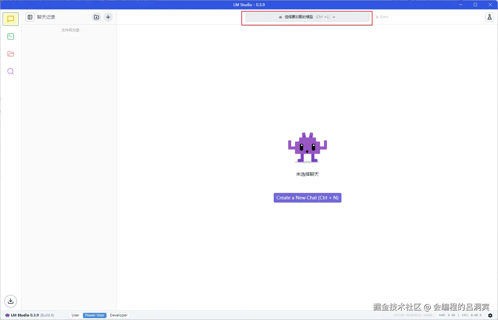Click the LM Studio logo in the status bar
The height and width of the screenshot is (320, 498).
coord(8,315)
